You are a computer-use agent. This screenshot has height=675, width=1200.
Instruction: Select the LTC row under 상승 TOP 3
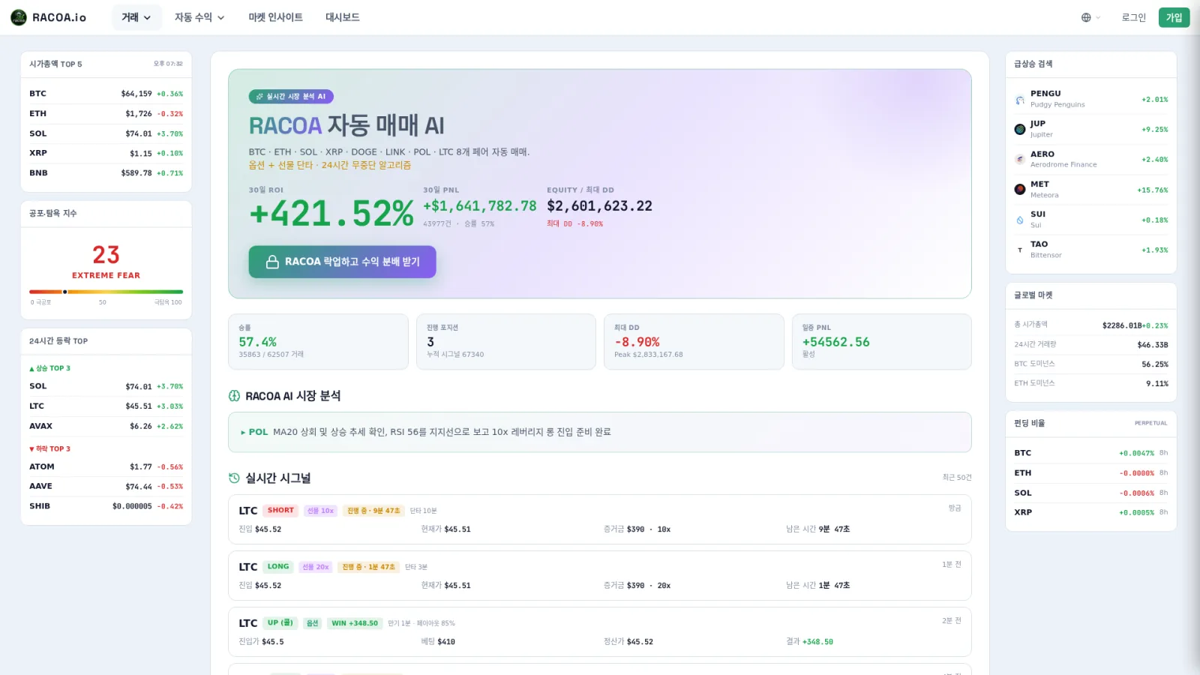pyautogui.click(x=106, y=406)
